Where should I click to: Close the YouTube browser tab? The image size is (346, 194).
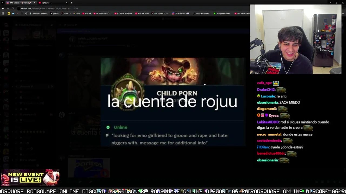[x=66, y=3]
